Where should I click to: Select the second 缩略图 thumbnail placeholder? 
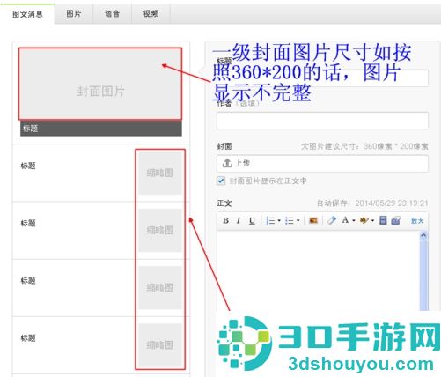[x=160, y=231]
